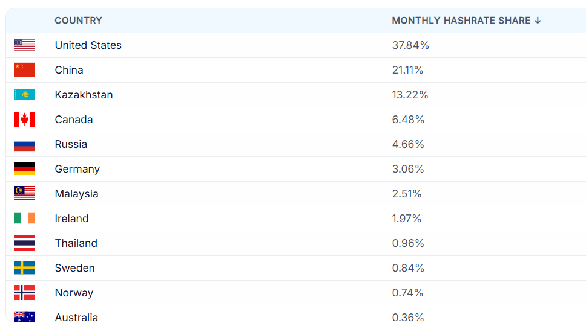Click China's 21.11% share value

(407, 70)
